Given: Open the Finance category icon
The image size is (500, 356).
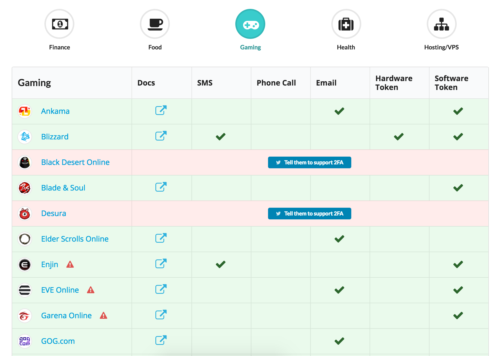Looking at the screenshot, I should (59, 24).
